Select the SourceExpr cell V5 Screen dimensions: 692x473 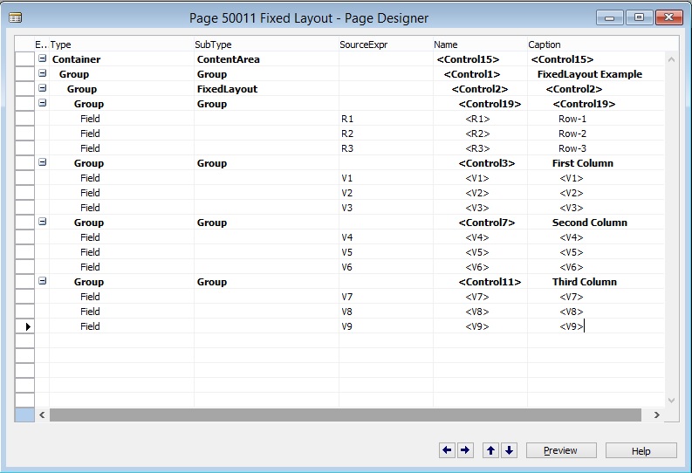click(386, 252)
